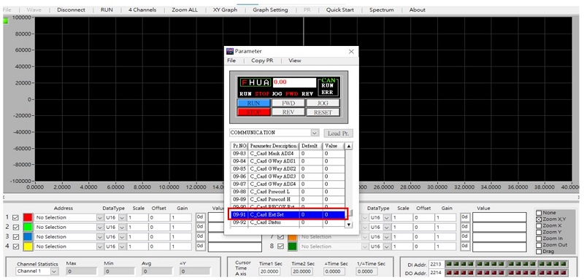This screenshot has width=584, height=280.
Task: Open the About menu item
Action: [x=417, y=10]
